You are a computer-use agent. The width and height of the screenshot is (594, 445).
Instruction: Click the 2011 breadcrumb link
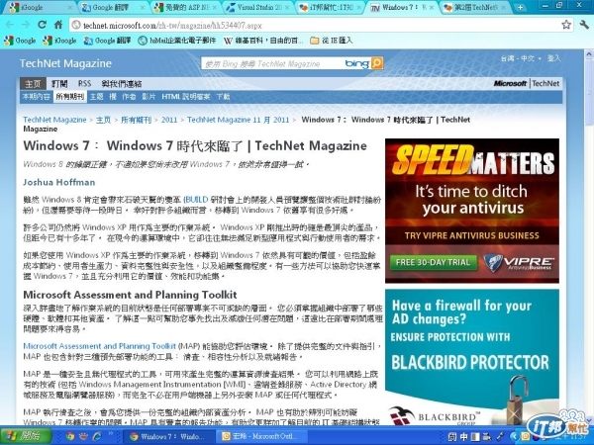click(x=169, y=120)
